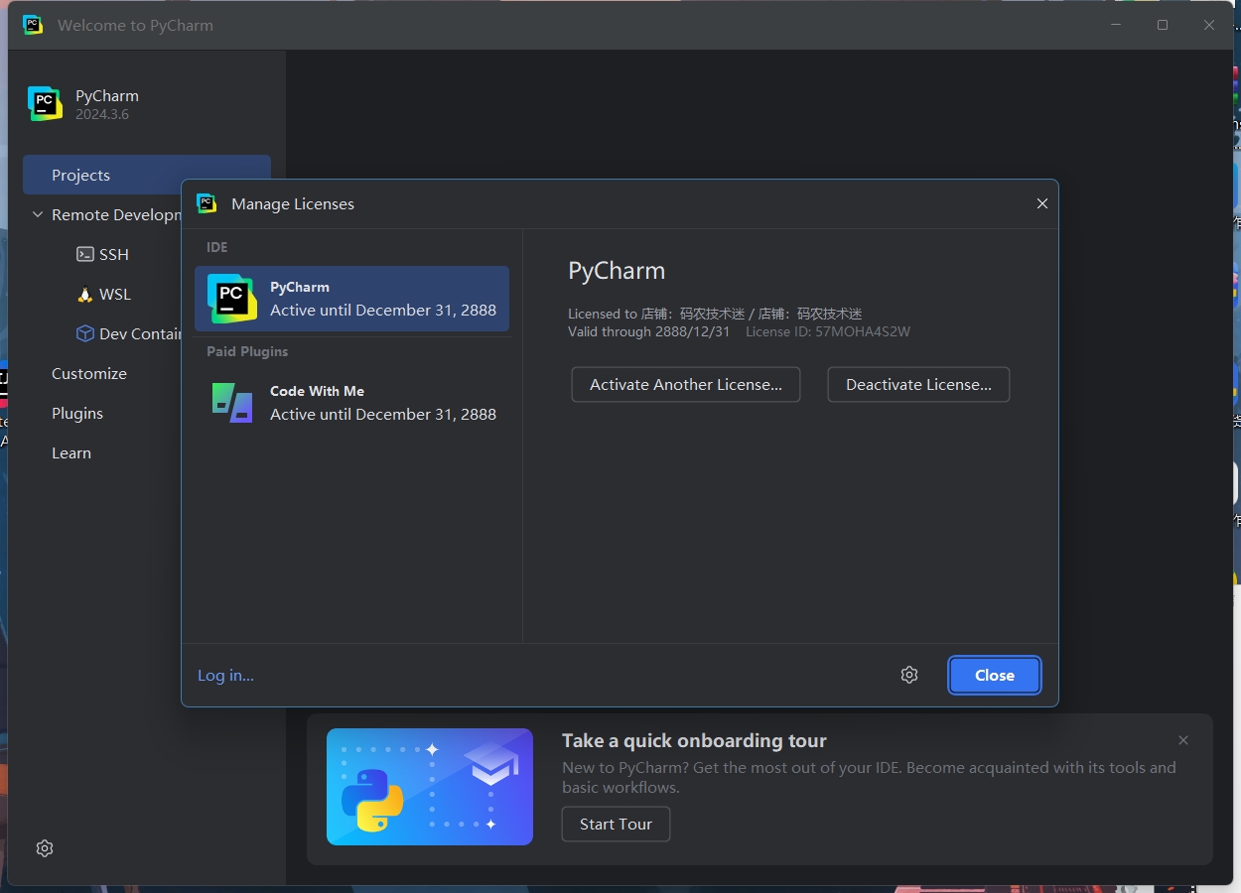
Task: Go to the Learn section
Action: [71, 452]
